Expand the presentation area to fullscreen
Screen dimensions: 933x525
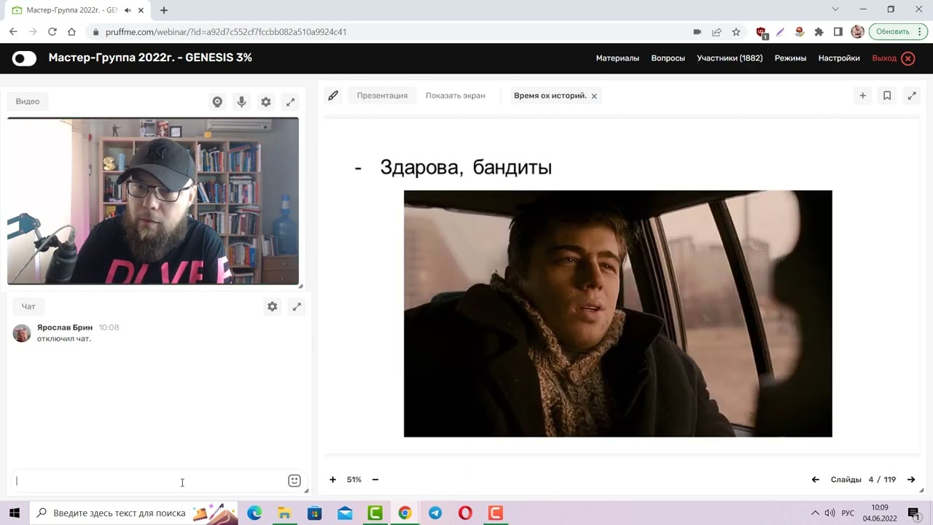pyautogui.click(x=911, y=96)
